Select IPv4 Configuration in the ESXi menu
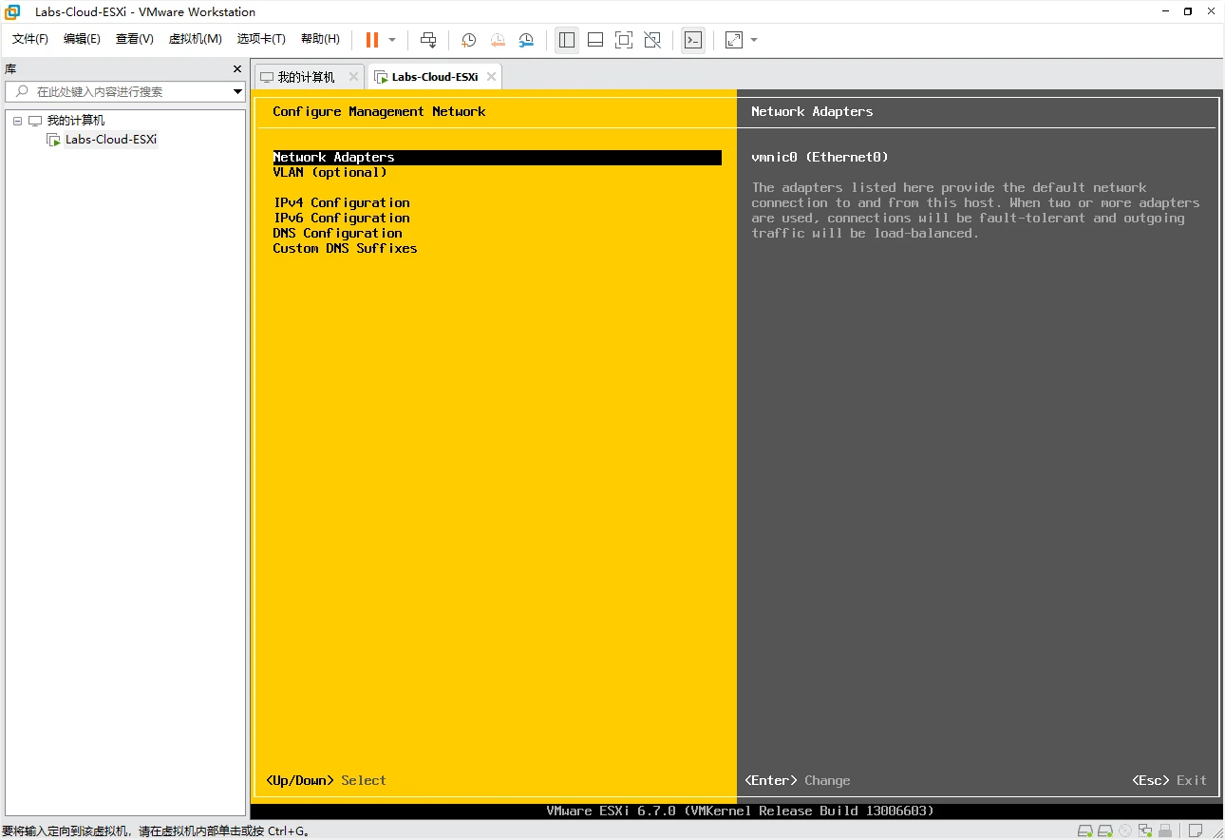This screenshot has height=840, width=1225. [341, 202]
